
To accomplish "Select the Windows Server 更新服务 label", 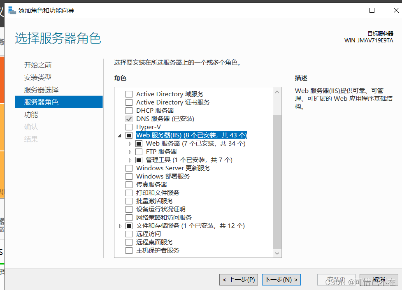I will [x=173, y=168].
